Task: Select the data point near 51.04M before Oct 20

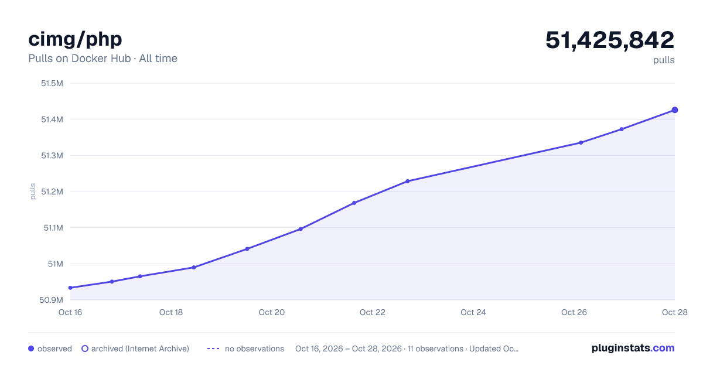Action: point(247,249)
